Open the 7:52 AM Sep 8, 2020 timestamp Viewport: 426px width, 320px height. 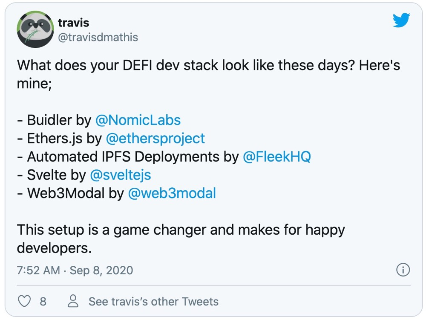(75, 270)
